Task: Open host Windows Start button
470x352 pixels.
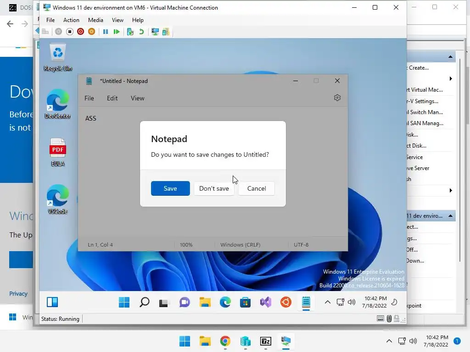Action: (185, 341)
